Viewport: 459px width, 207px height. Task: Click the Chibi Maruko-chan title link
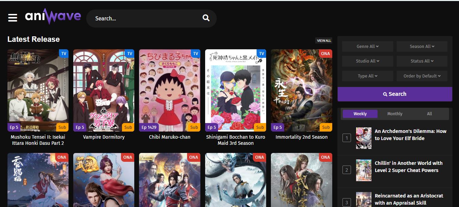coord(170,137)
